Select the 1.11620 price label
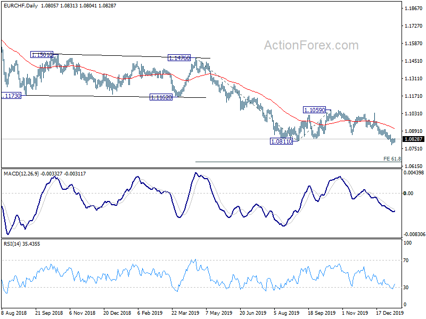The width and height of the screenshot is (426, 319). click(161, 97)
